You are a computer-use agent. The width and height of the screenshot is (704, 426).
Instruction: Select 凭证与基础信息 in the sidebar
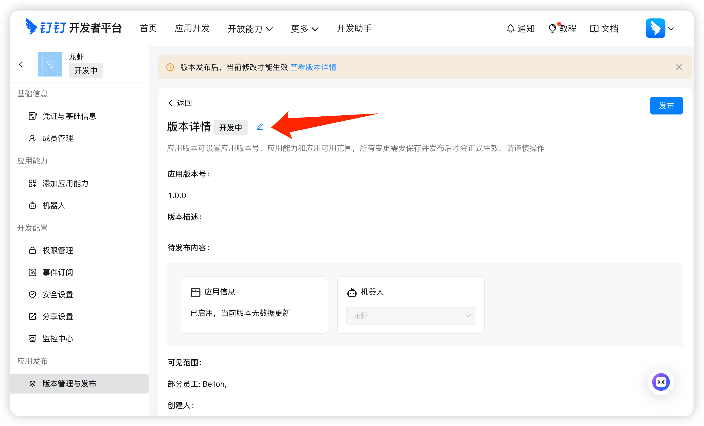point(69,116)
